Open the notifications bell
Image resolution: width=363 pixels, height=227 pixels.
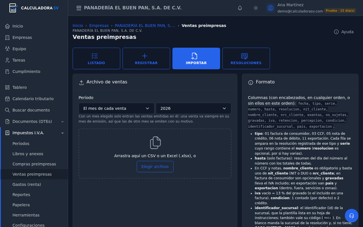point(240,8)
